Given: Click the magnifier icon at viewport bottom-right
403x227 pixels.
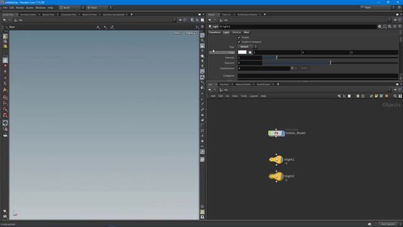Looking at the screenshot, I should [203, 217].
